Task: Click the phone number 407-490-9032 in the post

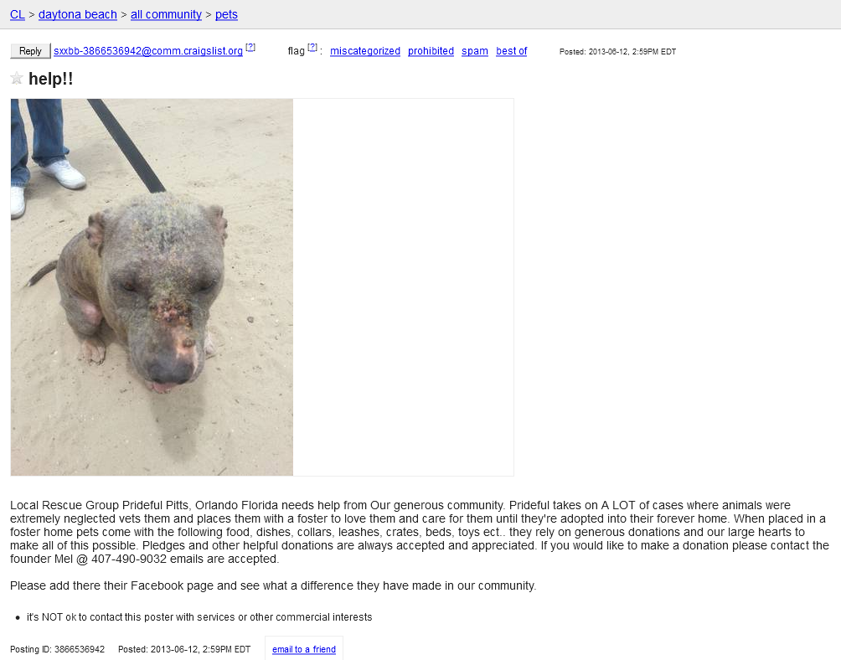Action: (129, 559)
